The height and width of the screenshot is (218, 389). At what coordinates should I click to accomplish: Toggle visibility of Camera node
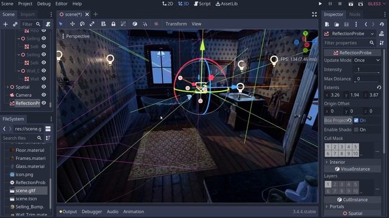click(x=44, y=95)
